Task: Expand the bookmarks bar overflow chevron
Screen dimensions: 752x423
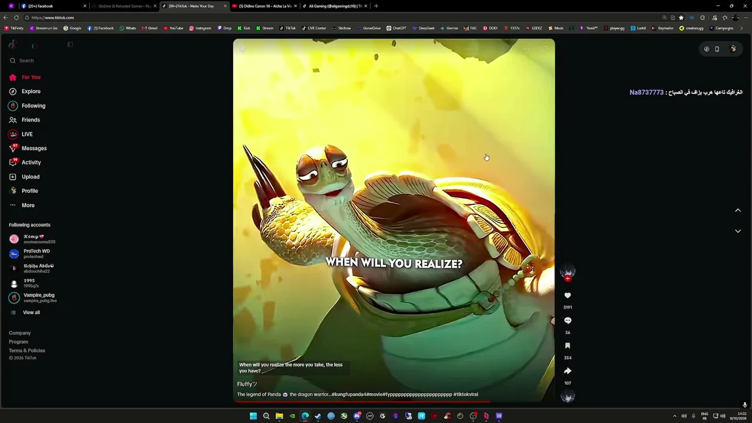Action: pyautogui.click(x=741, y=28)
